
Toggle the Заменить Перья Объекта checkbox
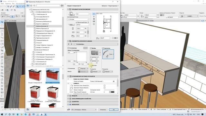tap(104, 88)
